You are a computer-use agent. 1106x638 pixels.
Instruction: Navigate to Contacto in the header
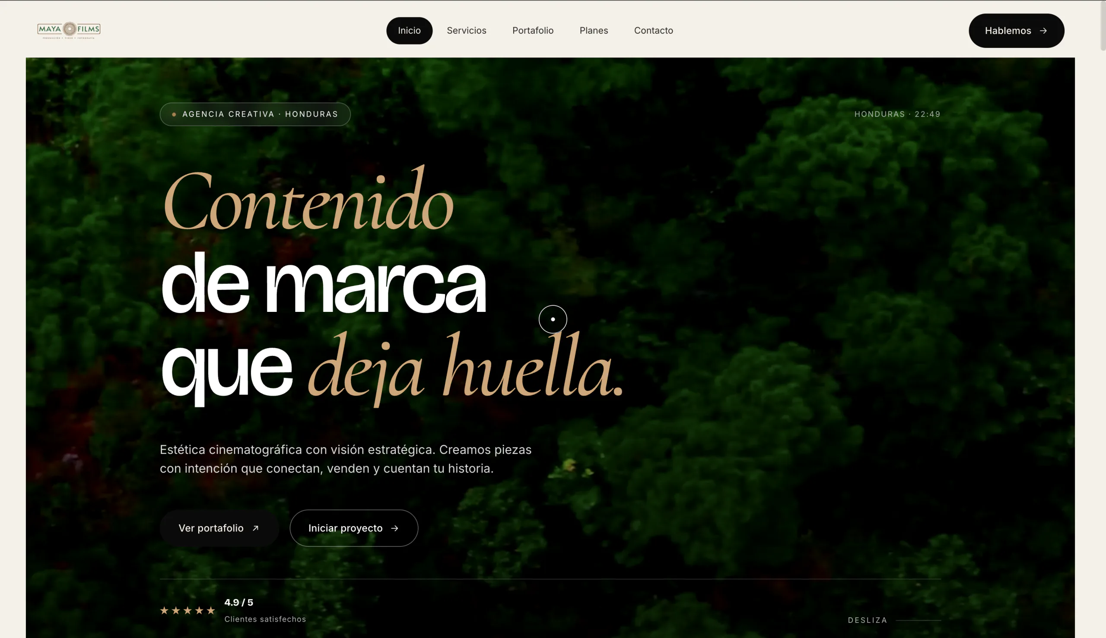coord(653,31)
